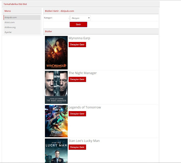Open the Lucky Man poster thumbnail
This screenshot has height=163, width=181.
[56, 151]
